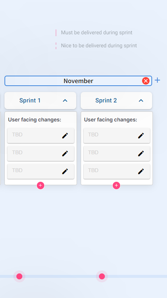Edit third TBD item in Sprint 1
This screenshot has height=298, width=167.
[65, 171]
